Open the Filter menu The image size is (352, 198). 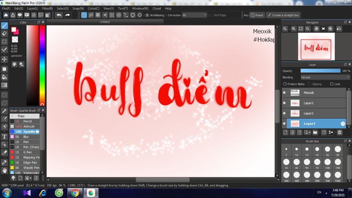coord(47,8)
